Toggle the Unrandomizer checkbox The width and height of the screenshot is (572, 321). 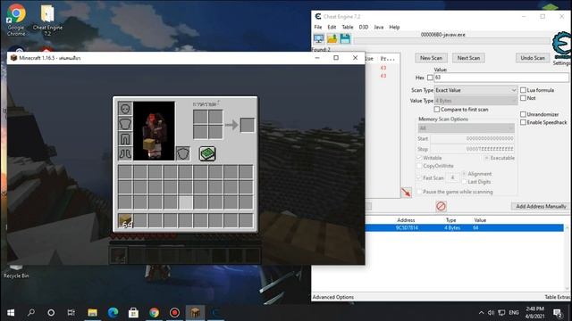[x=523, y=114]
